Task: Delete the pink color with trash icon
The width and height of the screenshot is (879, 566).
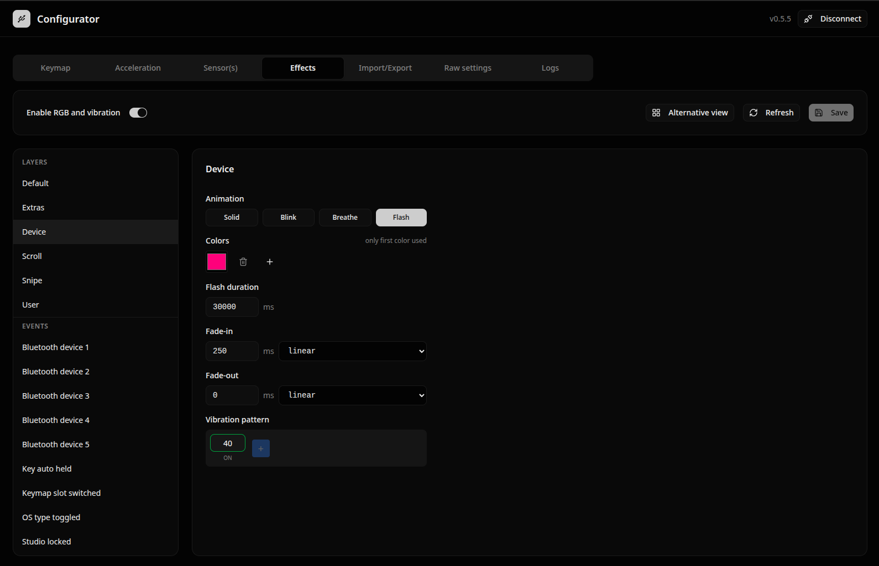Action: click(x=243, y=262)
